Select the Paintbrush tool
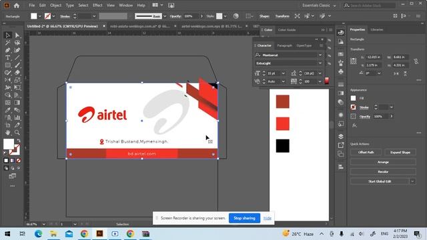Screen dimensions: 427x240 17,65
